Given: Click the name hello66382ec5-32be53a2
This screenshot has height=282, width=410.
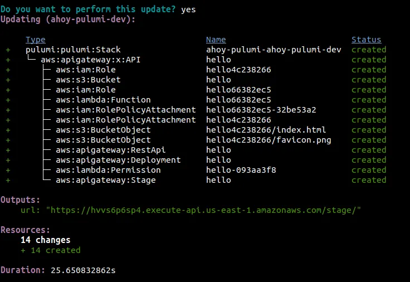Looking at the screenshot, I should [261, 110].
